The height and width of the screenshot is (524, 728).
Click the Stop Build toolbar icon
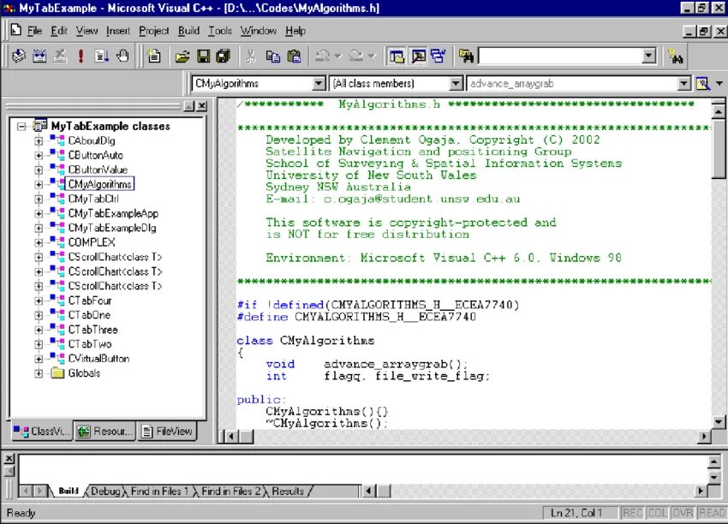click(x=60, y=57)
